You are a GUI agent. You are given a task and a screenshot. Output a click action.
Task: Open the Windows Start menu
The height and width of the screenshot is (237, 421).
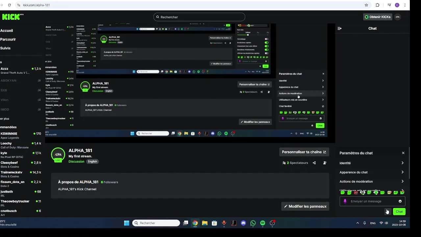(x=127, y=223)
